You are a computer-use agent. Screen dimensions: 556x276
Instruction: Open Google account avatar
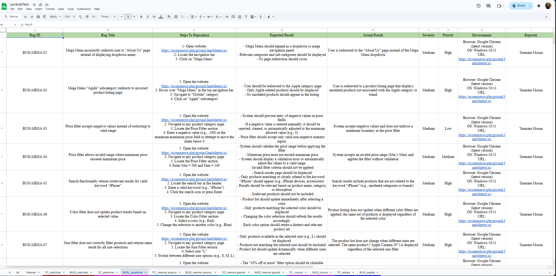548,6
